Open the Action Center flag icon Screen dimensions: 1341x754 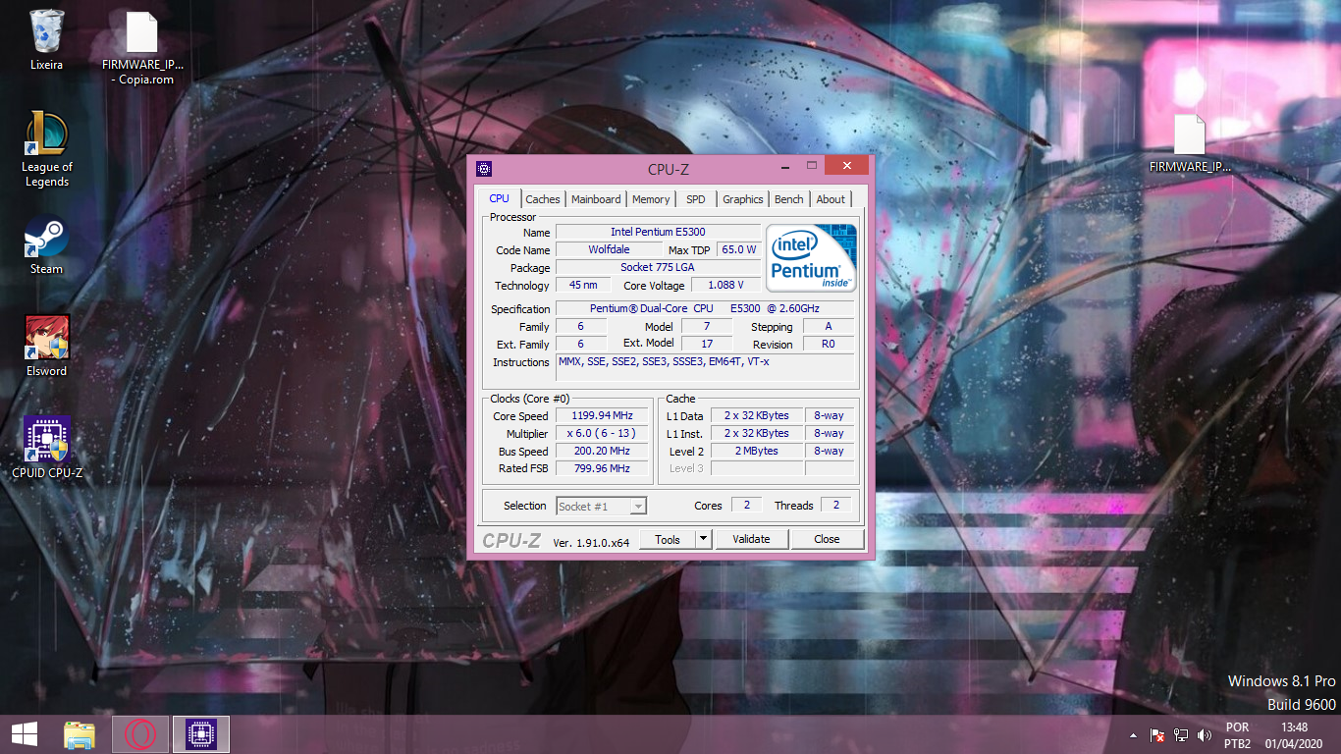pyautogui.click(x=1157, y=735)
